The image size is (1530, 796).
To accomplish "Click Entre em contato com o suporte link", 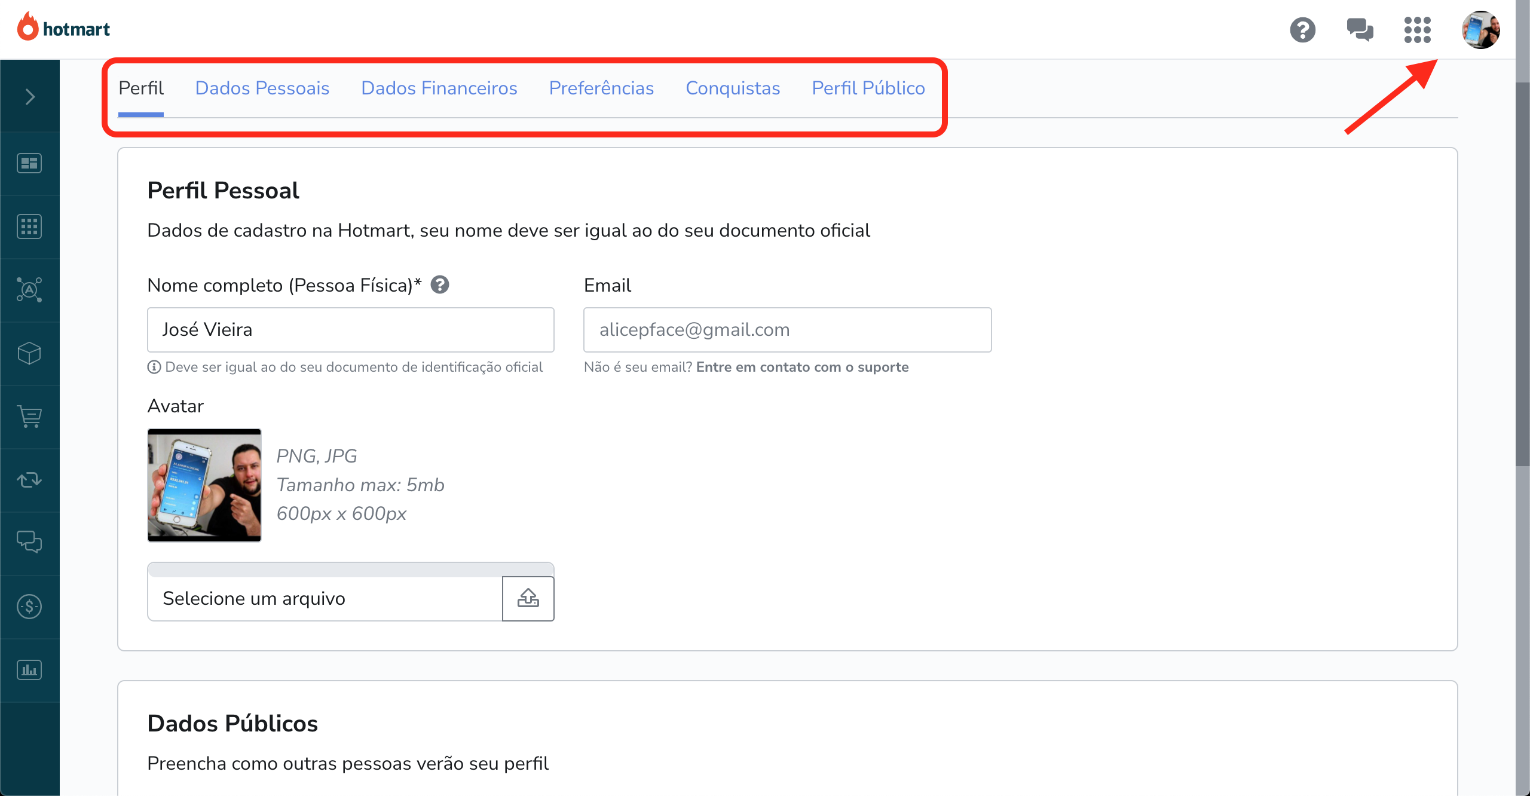I will pos(802,367).
